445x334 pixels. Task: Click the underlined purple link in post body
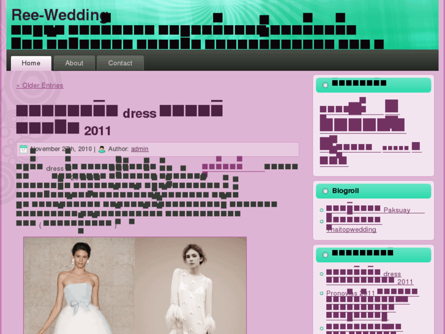(x=233, y=167)
